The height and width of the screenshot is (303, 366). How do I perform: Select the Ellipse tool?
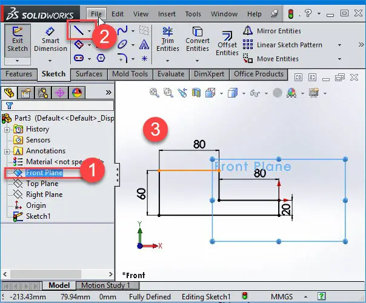coord(122,44)
